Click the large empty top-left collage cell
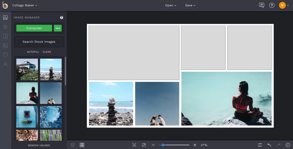Screen dimensions: 293x149 pyautogui.click(x=134, y=53)
